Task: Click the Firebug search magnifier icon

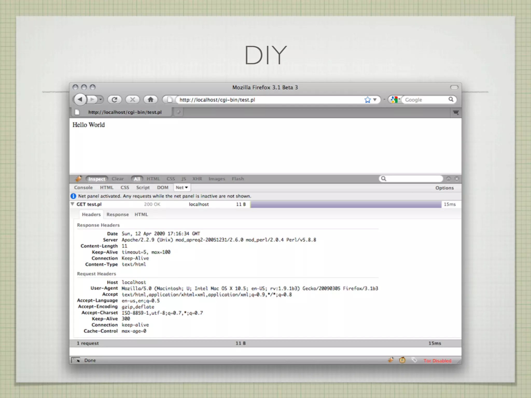Action: point(384,179)
